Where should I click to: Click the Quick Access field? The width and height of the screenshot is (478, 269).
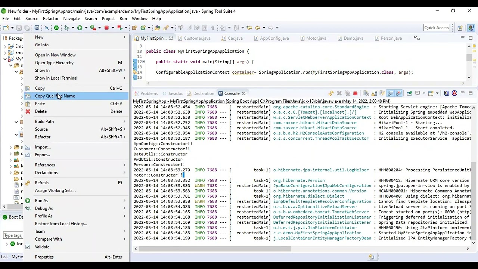tap(437, 28)
